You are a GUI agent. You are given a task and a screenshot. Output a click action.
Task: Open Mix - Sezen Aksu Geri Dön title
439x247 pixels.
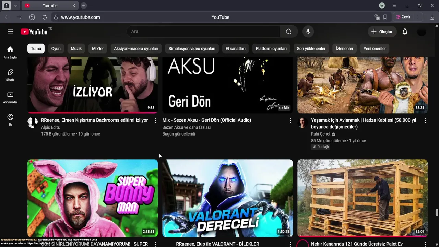[x=206, y=120]
